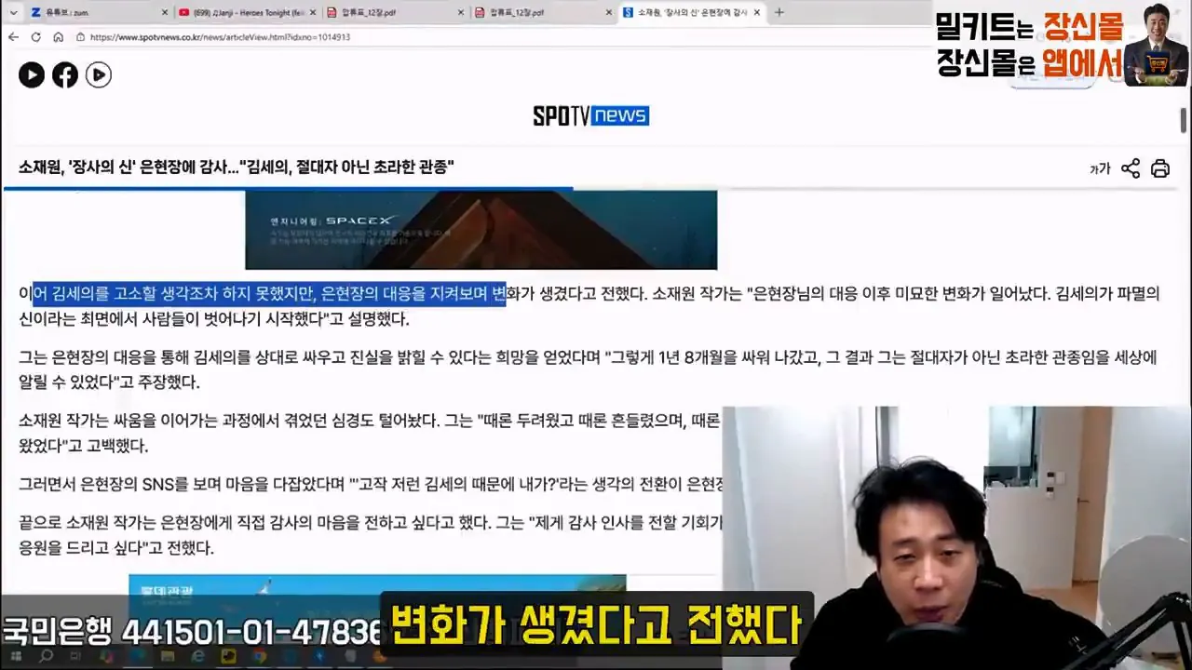Viewport: 1192px width, 670px height.
Task: Open the Windows Start menu
Action: tap(14, 657)
